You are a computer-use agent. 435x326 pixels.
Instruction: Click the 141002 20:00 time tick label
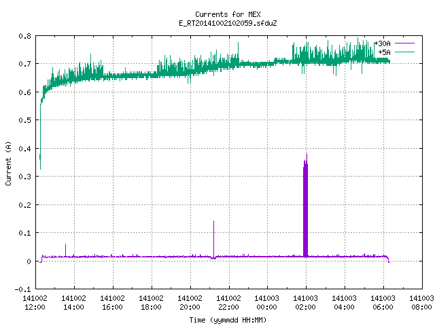tap(190, 303)
